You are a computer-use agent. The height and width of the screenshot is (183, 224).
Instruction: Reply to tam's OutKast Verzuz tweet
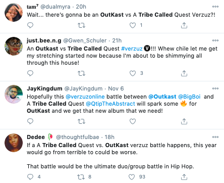[x=30, y=25]
